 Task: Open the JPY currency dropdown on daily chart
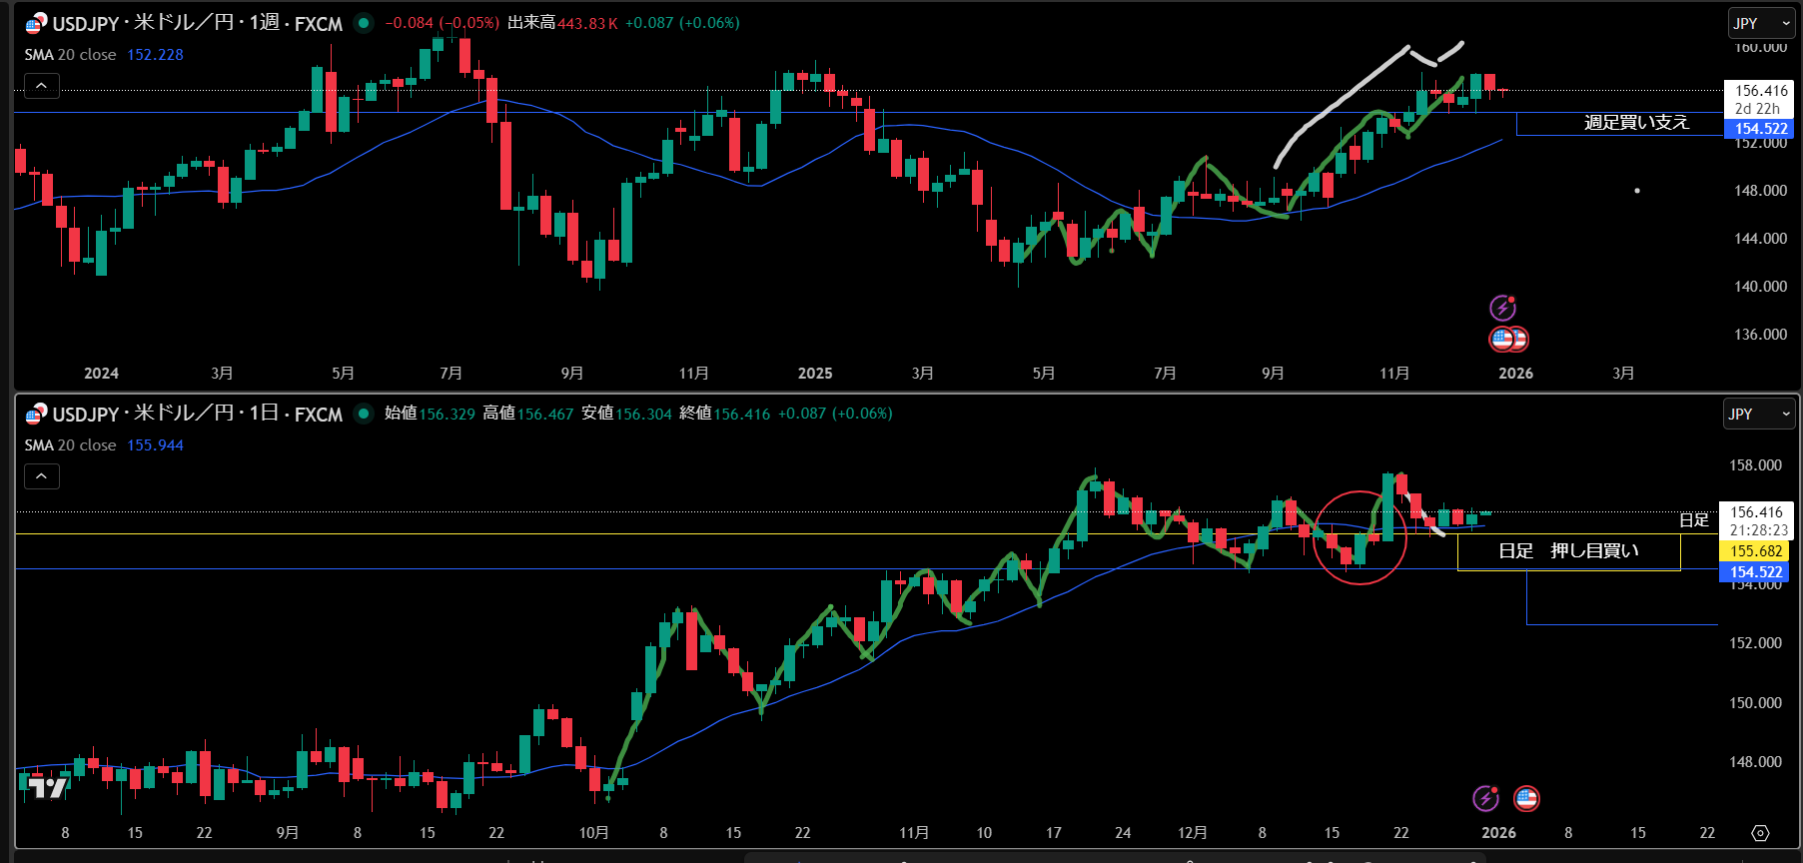tap(1758, 414)
